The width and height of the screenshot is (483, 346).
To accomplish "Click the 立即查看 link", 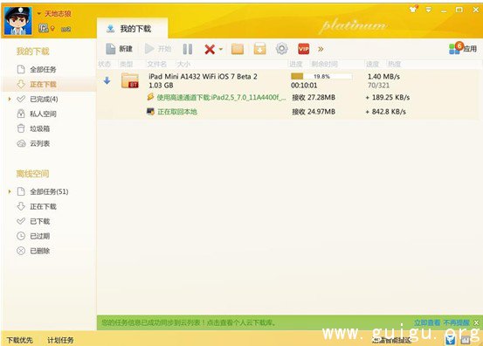I will pos(427,322).
